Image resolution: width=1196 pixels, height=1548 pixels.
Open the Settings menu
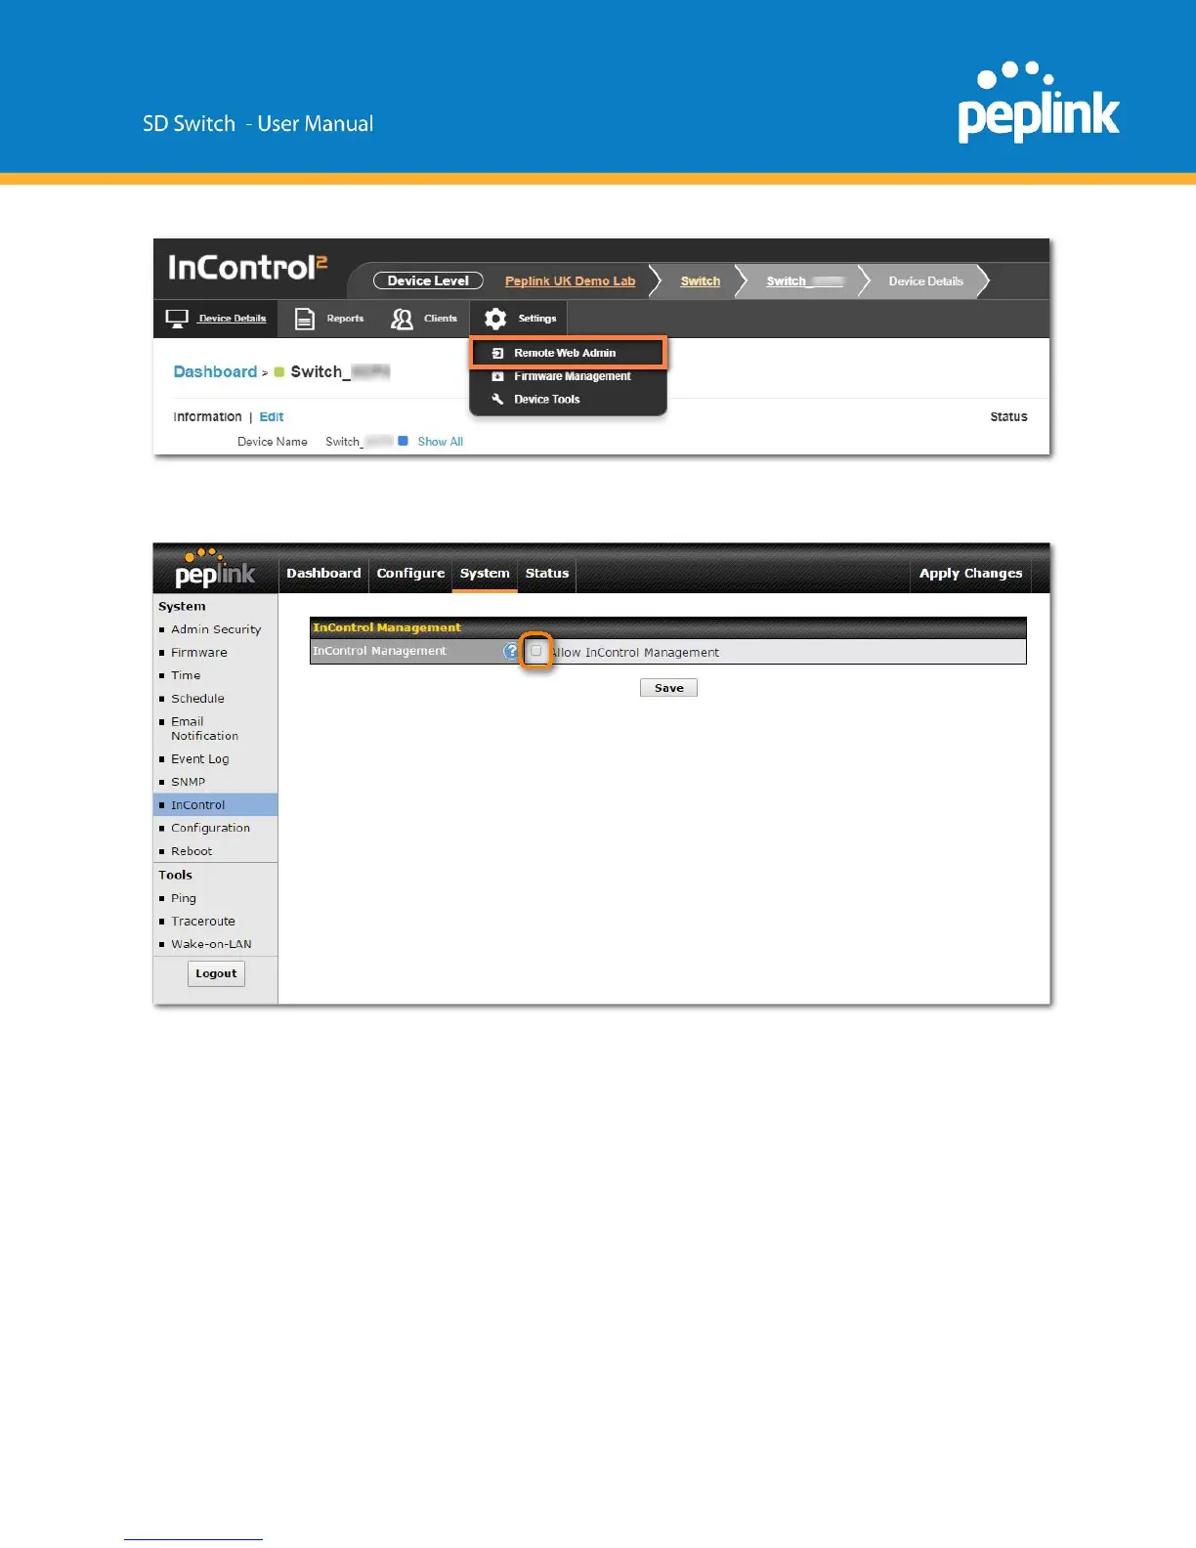tap(520, 319)
